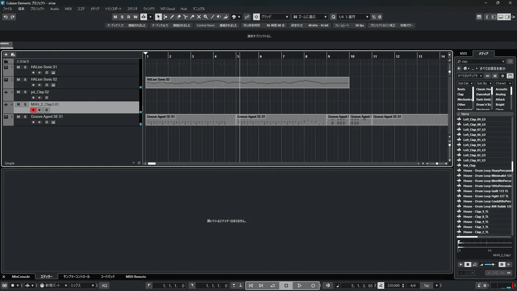Select Lofi_Clap_05_LD in media list
Image resolution: width=517 pixels, height=291 pixels.
[x=474, y=140]
